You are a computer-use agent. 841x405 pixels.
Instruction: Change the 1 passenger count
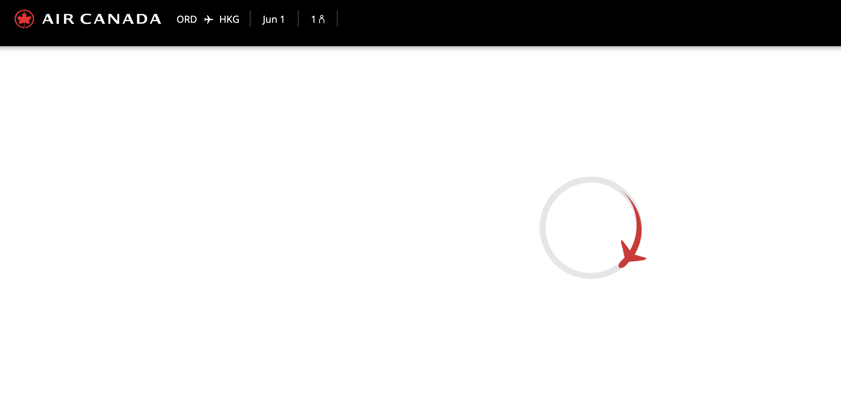pos(318,19)
